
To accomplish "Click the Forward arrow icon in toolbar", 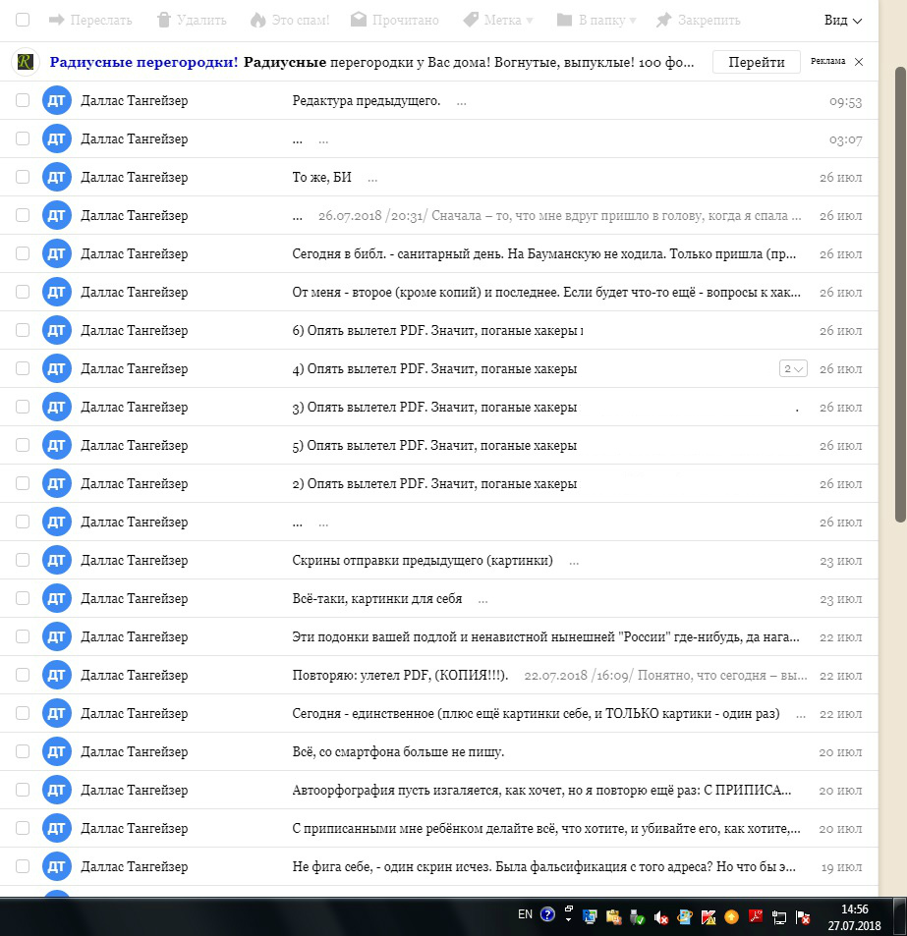I will point(56,20).
